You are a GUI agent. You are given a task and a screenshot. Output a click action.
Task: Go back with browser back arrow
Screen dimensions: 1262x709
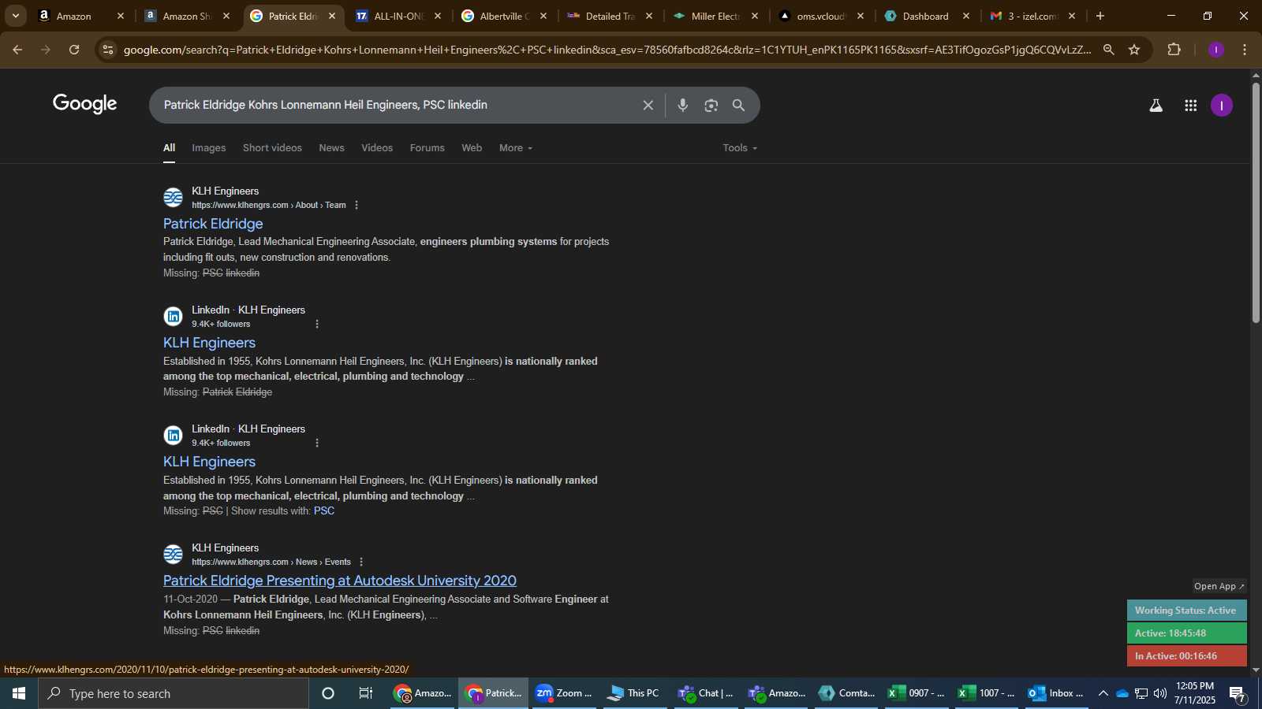pyautogui.click(x=17, y=50)
